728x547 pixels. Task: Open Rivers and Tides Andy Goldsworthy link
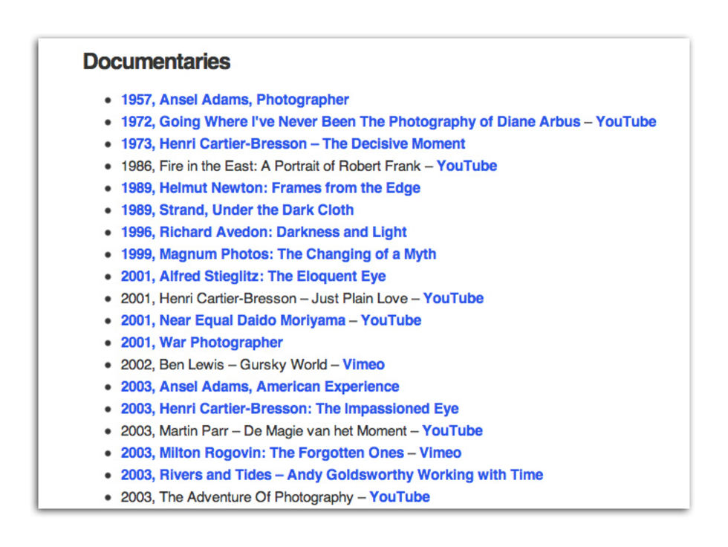331,475
